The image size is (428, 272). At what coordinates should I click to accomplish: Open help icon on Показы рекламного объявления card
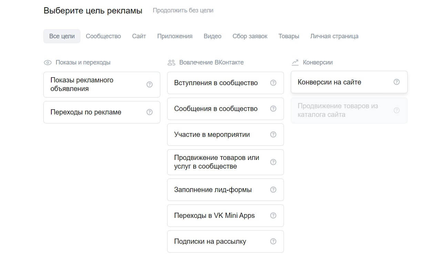pyautogui.click(x=150, y=84)
